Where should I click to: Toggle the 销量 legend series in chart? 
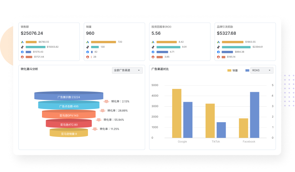233,71
